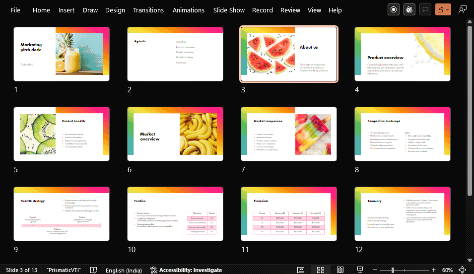Click the person search icon at top right
Image resolution: width=474 pixels, height=274 pixels.
tap(462, 9)
